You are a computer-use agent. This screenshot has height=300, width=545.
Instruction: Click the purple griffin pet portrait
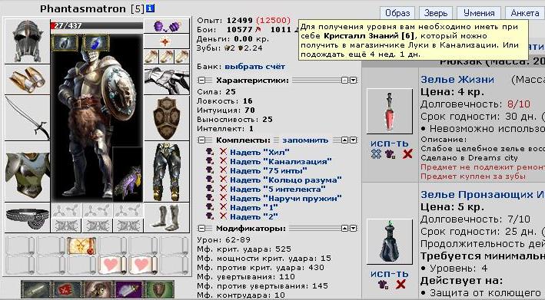pos(128,174)
